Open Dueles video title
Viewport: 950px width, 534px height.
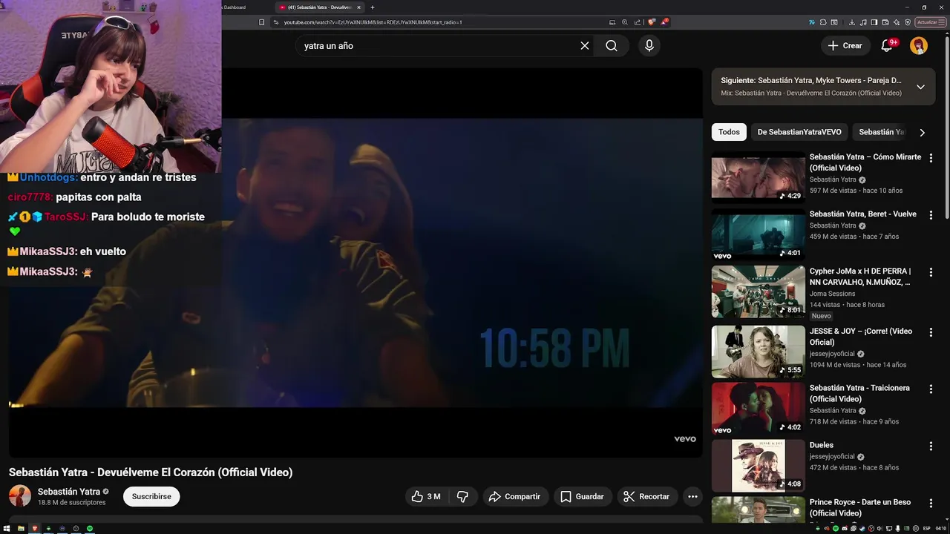[822, 445]
